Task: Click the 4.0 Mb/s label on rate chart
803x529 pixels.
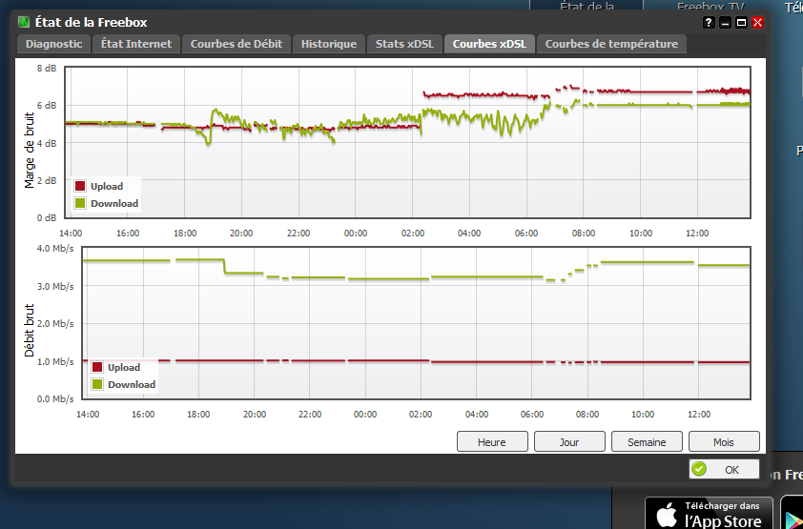Action: (55, 249)
